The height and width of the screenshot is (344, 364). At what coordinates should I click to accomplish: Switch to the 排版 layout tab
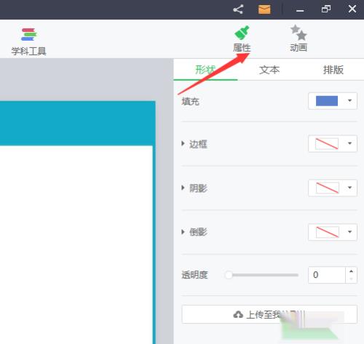[333, 70]
